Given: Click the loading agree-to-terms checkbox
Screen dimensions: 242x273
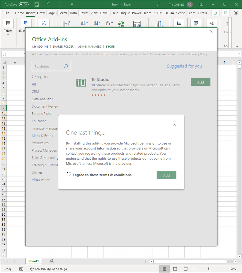Looking at the screenshot, I should click(x=69, y=174).
